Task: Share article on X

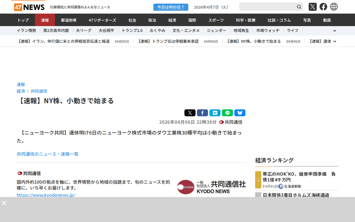Action: (190, 113)
